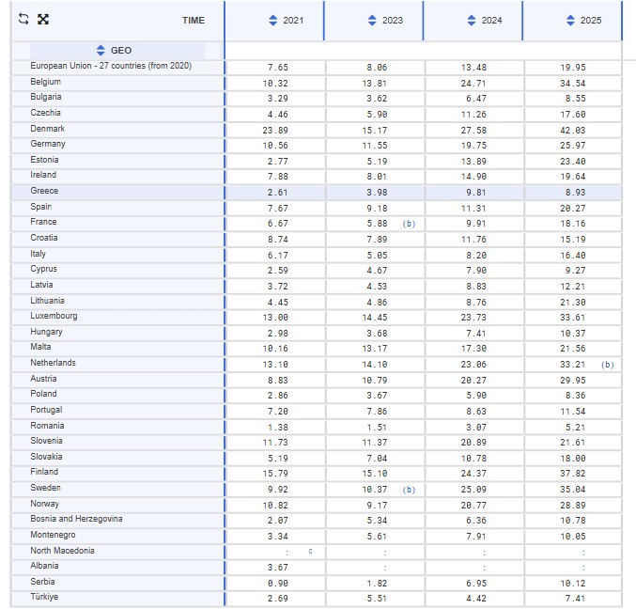Click Finland's 2021 cell showing 15.79
Screen dimensions: 636x609
[x=276, y=473]
